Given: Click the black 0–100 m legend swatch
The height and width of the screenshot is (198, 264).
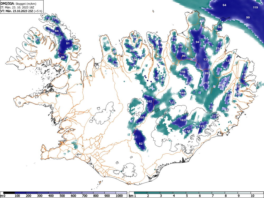Looking at the screenshot, I should pyautogui.click(x=9, y=193).
